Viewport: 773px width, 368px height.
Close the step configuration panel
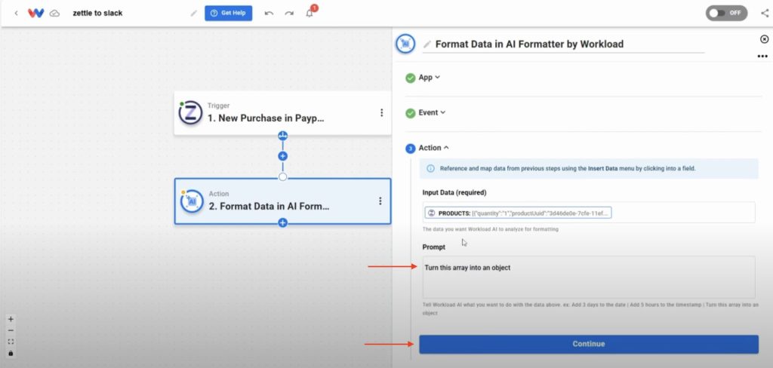pyautogui.click(x=764, y=39)
